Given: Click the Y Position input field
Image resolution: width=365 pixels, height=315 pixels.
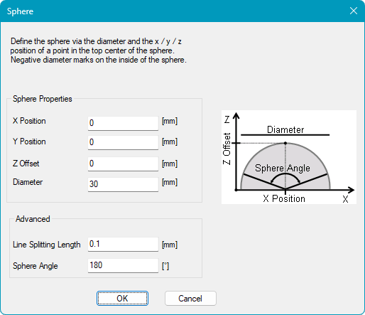Looking at the screenshot, I should [123, 142].
